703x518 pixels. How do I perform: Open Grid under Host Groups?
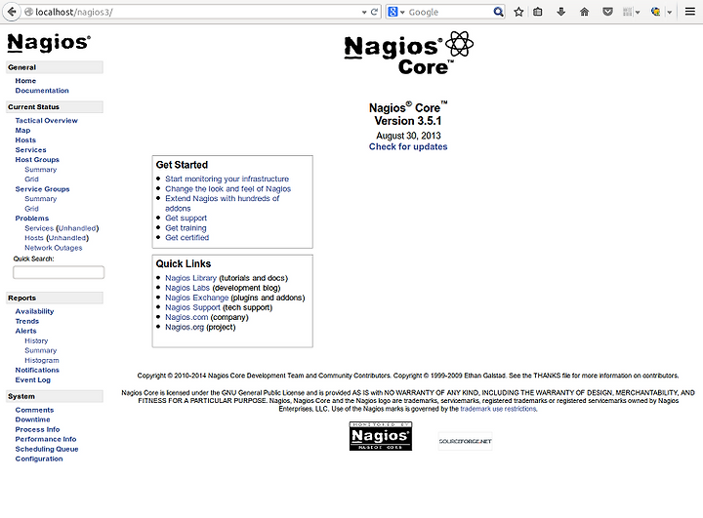[31, 179]
